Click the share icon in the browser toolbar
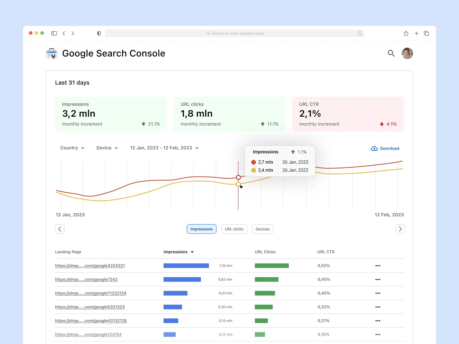The image size is (459, 344). click(406, 33)
